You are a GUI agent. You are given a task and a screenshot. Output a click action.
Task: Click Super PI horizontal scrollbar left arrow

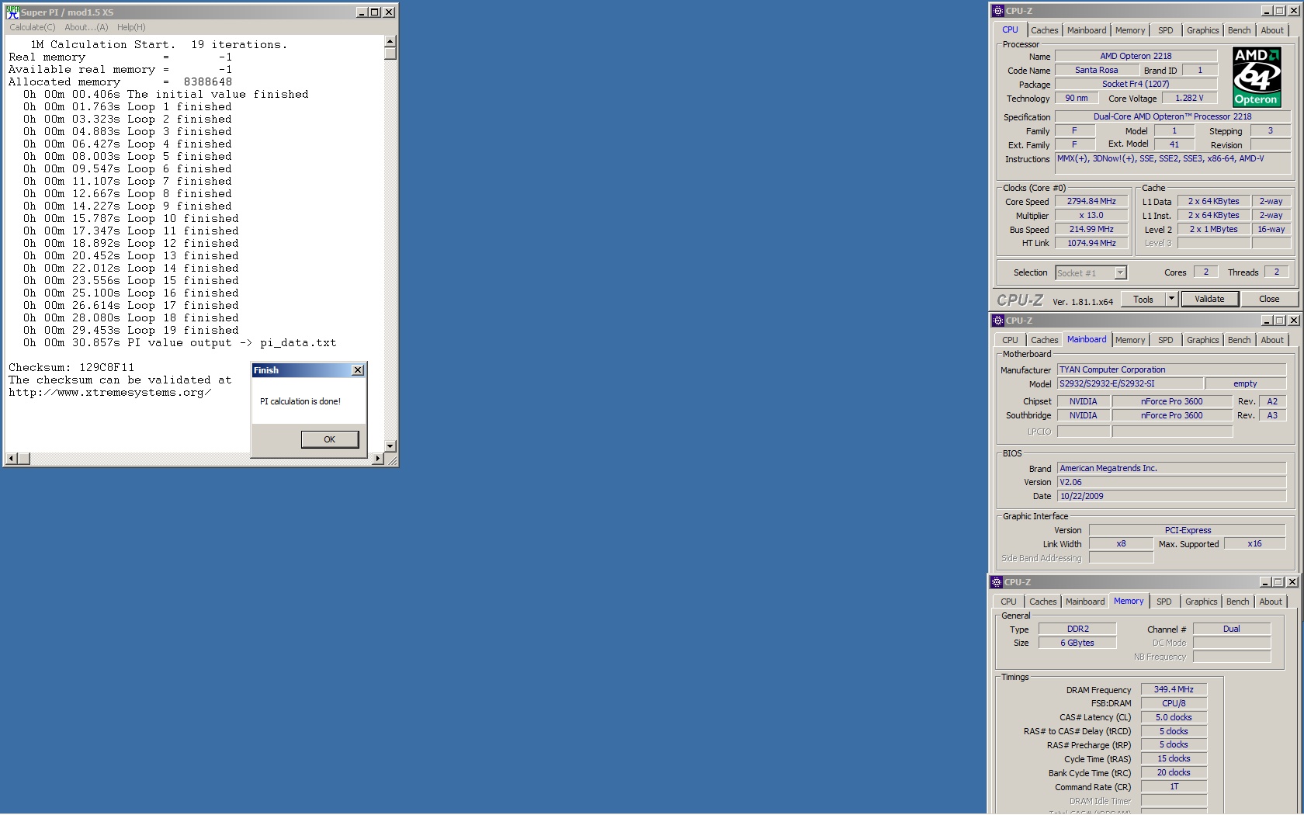(x=11, y=459)
